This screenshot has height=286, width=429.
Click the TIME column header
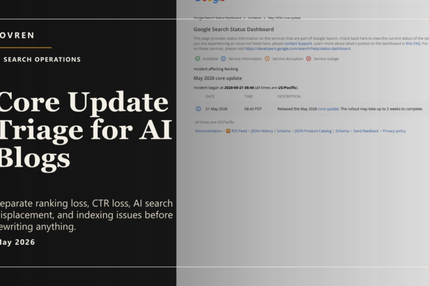[248, 97]
